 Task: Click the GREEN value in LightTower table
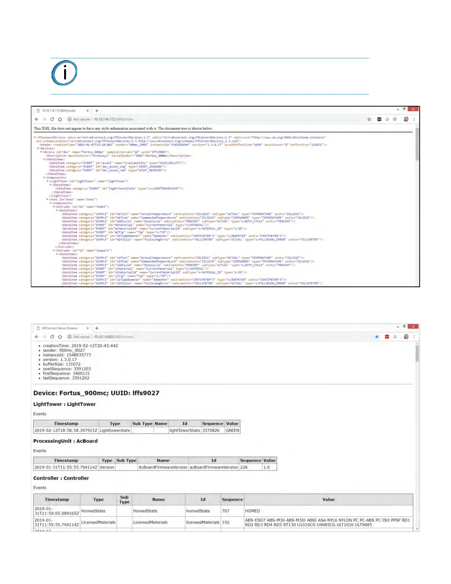pos(232,431)
